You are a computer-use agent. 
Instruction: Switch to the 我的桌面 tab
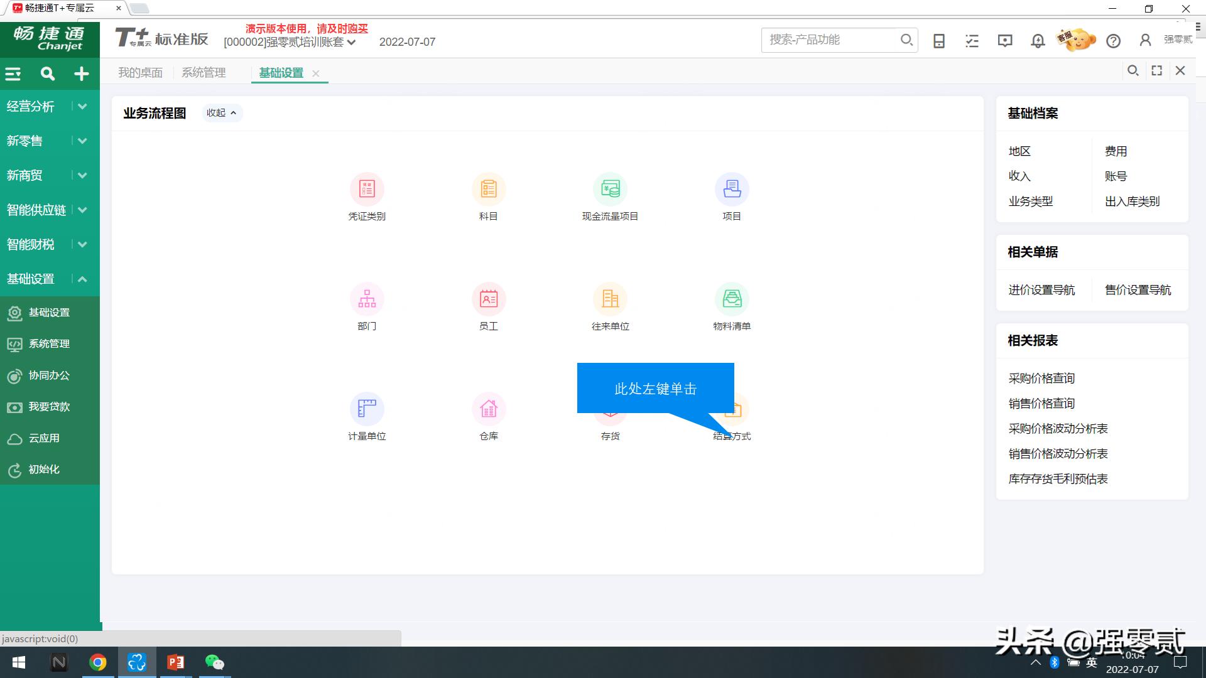click(x=140, y=72)
